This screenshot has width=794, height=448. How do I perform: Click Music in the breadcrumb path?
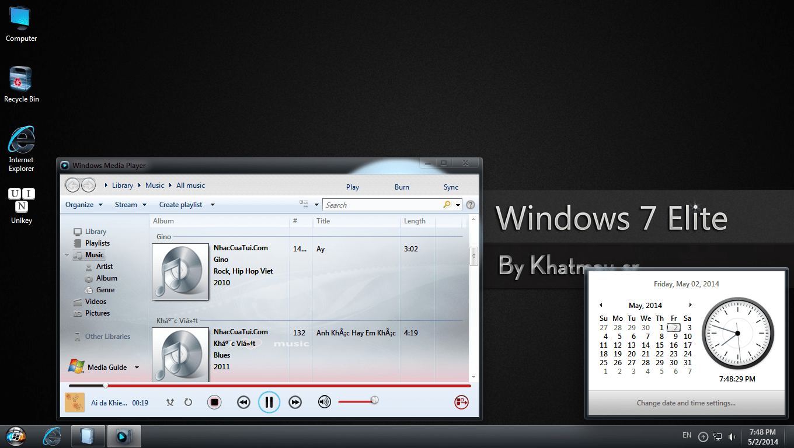(x=155, y=185)
